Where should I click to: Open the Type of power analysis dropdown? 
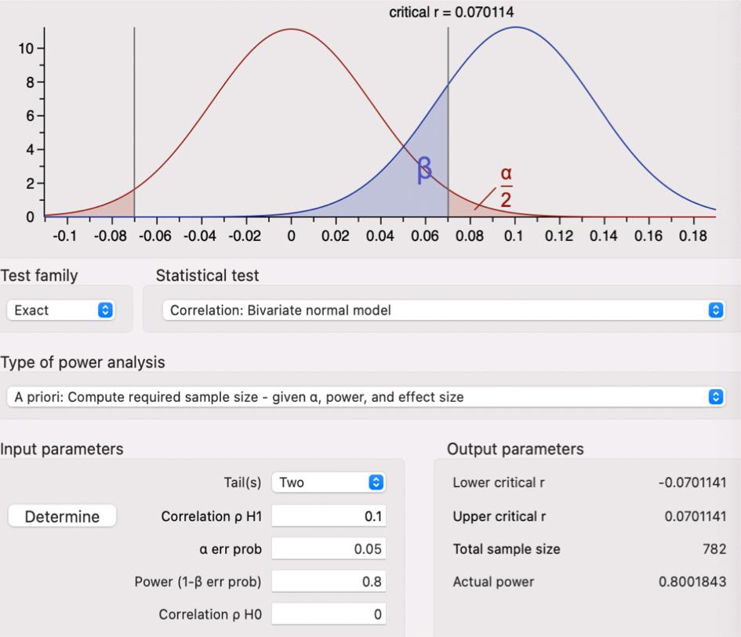(365, 397)
